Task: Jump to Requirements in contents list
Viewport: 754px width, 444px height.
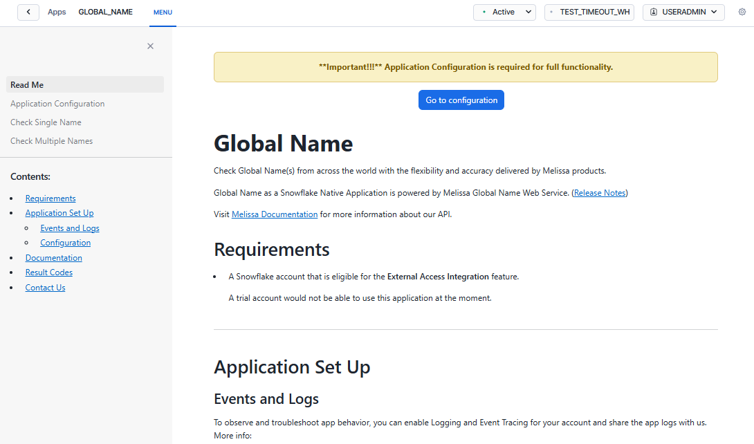Action: click(x=50, y=198)
